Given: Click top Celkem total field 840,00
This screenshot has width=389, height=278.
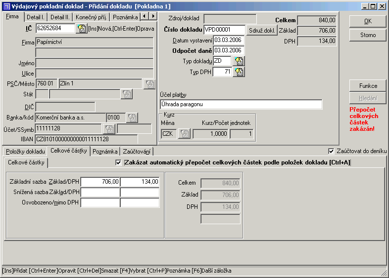Looking at the screenshot, I should click(x=317, y=20).
